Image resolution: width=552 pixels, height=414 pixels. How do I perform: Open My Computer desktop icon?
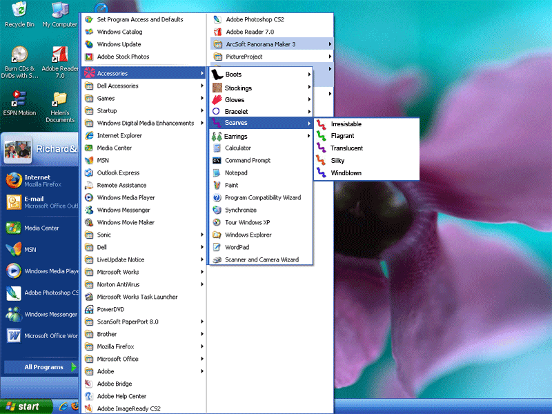point(60,14)
